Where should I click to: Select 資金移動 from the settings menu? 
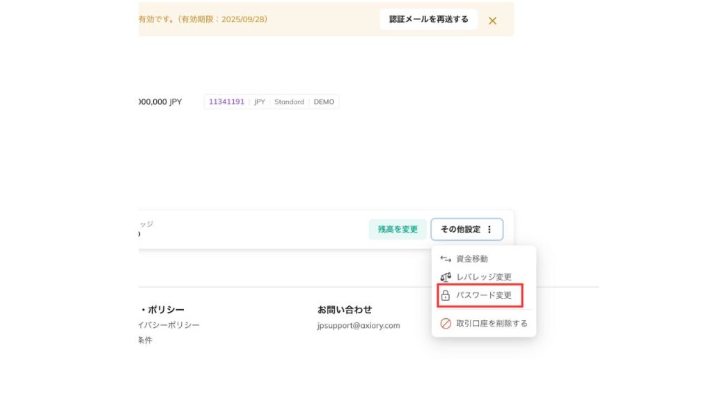(472, 258)
